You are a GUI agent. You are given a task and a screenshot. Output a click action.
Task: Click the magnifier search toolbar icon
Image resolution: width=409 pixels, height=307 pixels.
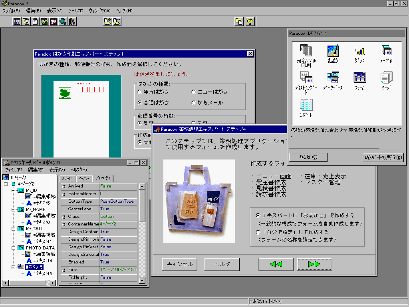[x=63, y=22]
